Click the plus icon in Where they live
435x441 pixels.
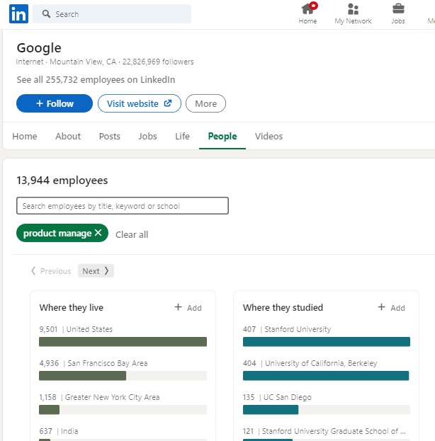pyautogui.click(x=178, y=307)
